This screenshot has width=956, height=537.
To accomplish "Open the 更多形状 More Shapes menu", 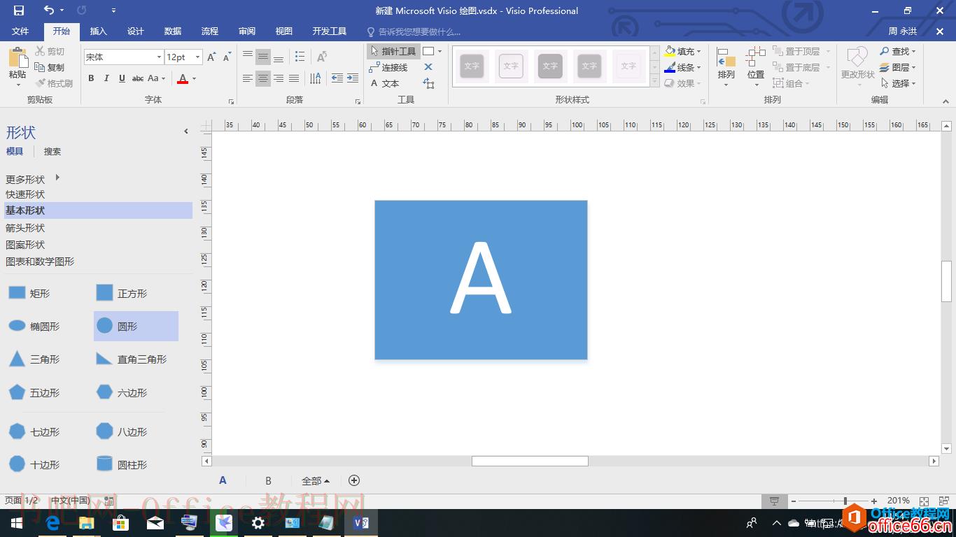I will tap(33, 179).
